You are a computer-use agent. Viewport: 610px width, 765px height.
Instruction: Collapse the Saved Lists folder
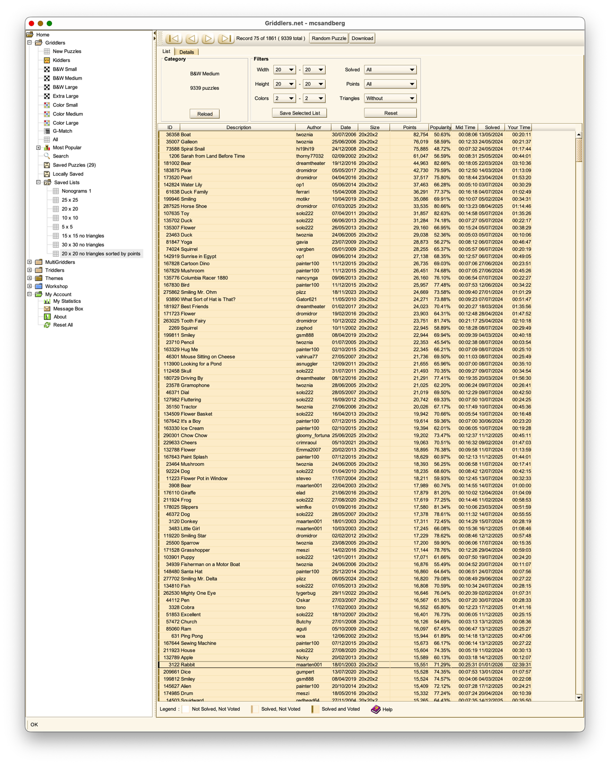point(38,182)
